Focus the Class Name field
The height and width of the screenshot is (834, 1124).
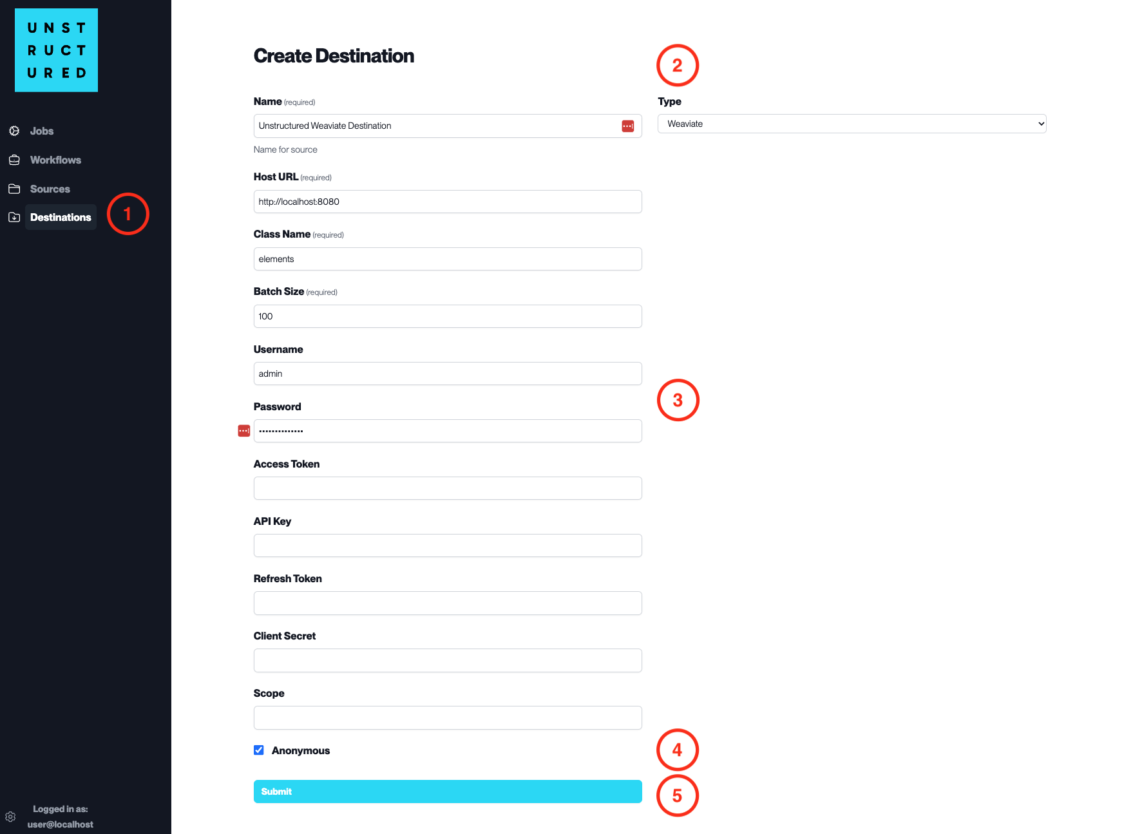tap(448, 259)
